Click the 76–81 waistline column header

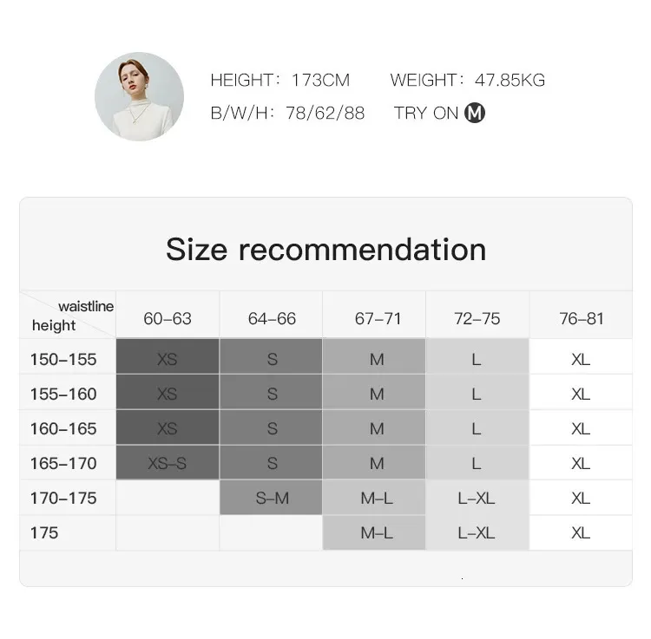[x=582, y=318]
